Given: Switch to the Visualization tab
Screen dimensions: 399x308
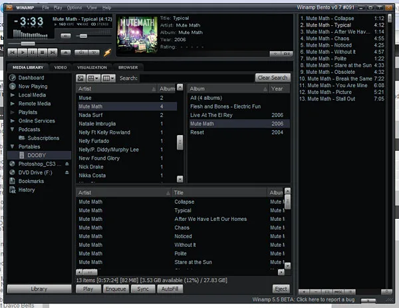Looking at the screenshot, I should [x=92, y=67].
